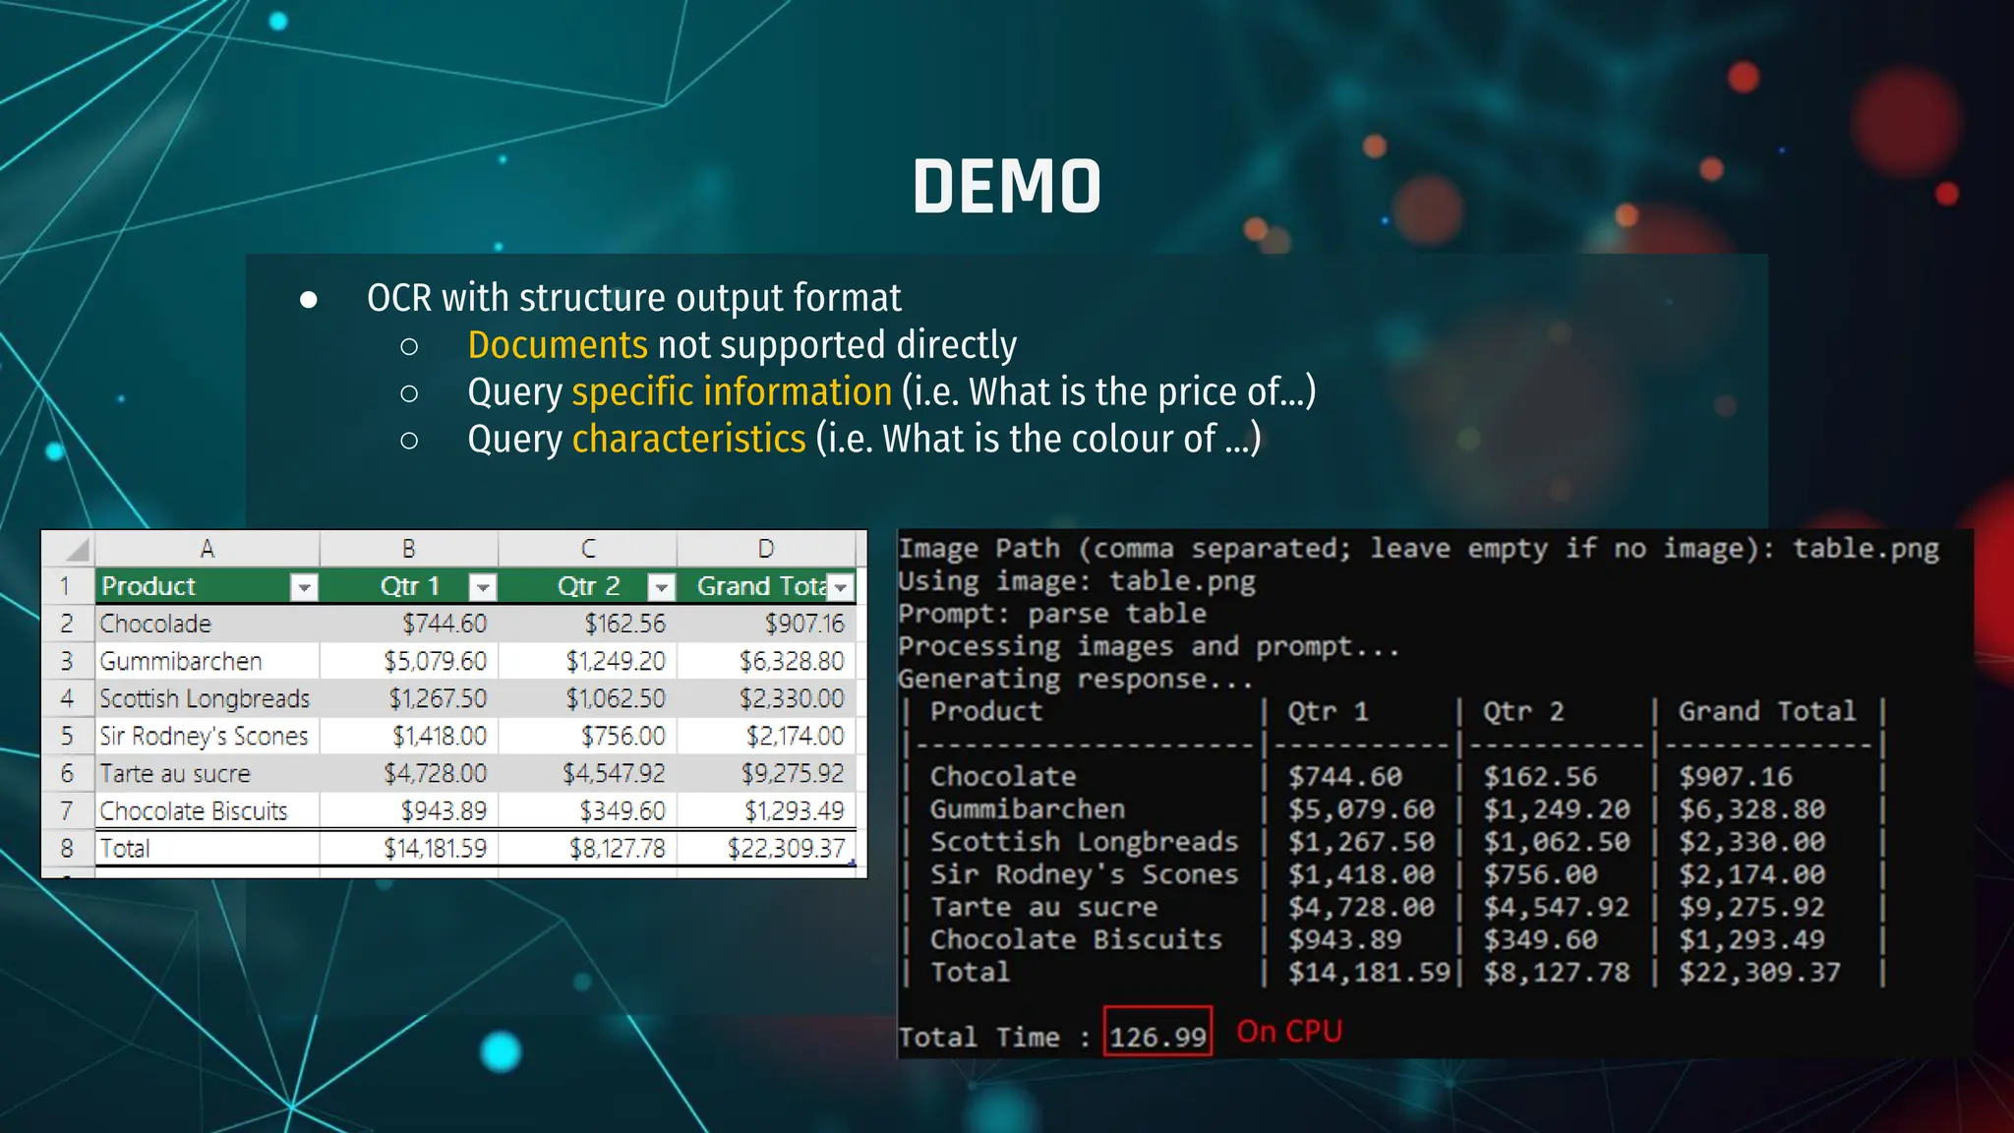Image resolution: width=2014 pixels, height=1133 pixels.
Task: Click the Sir Rodney's Scones spreadsheet cell
Action: coord(207,736)
